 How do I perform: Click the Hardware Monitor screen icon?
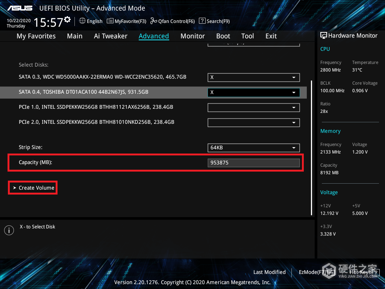(x=324, y=36)
